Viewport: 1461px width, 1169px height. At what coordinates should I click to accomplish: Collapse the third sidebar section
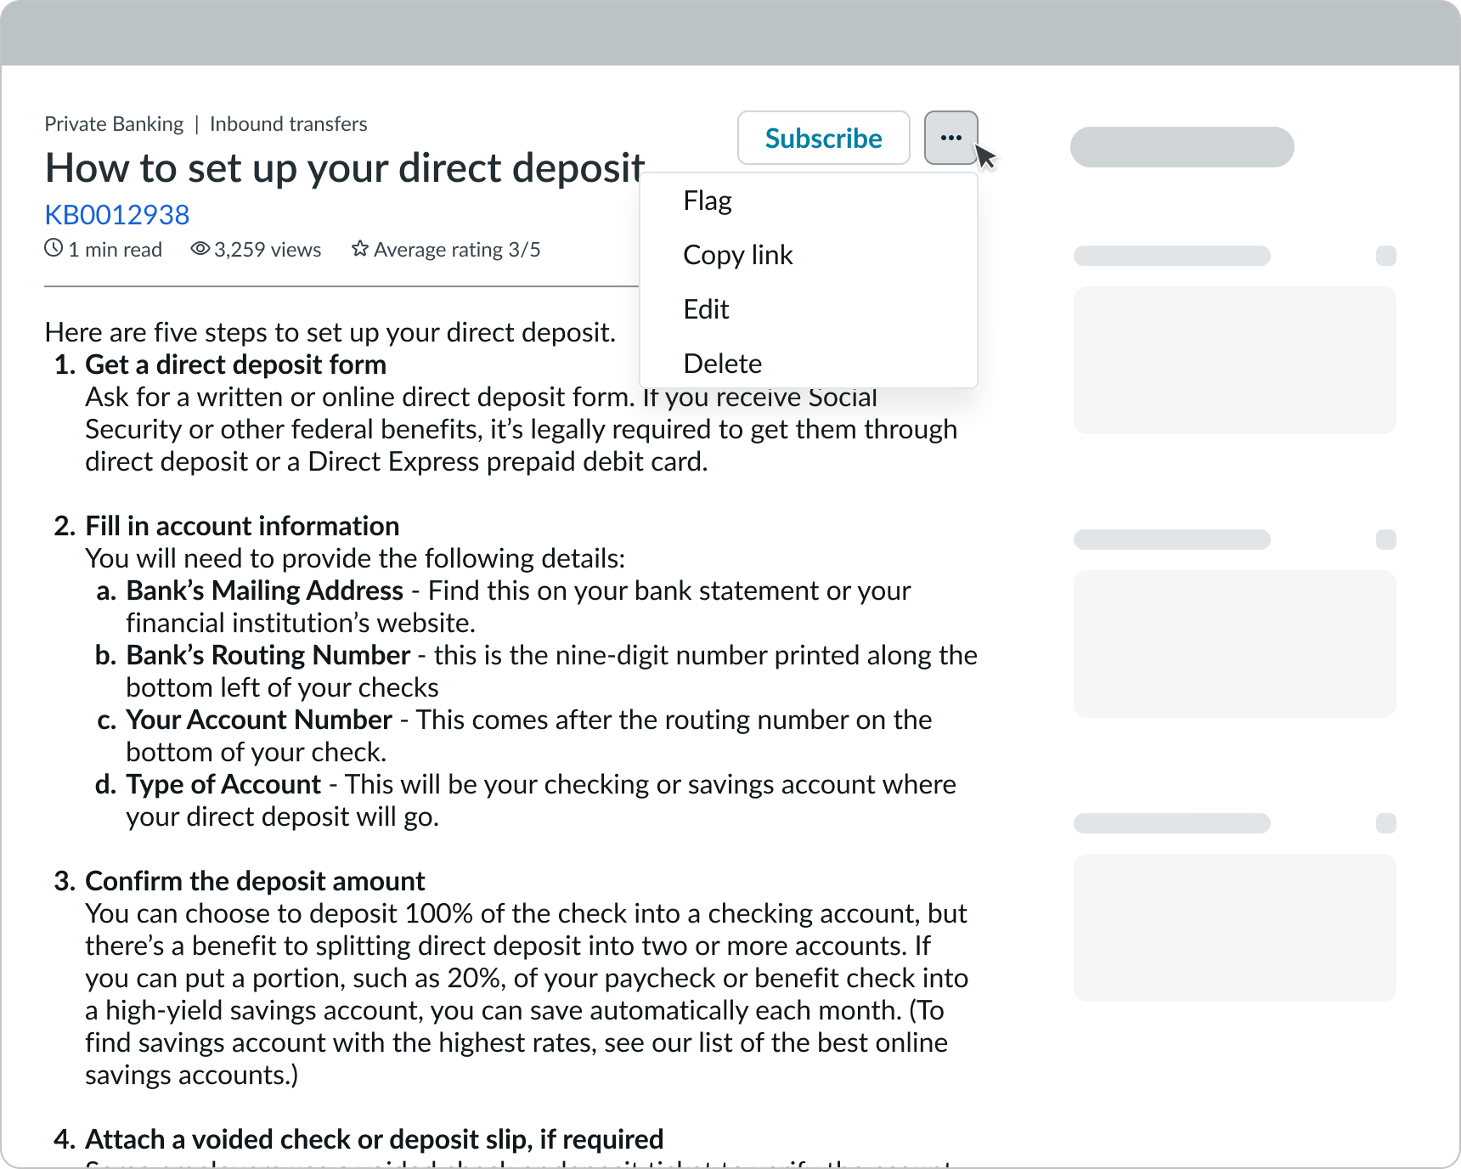tap(1386, 823)
